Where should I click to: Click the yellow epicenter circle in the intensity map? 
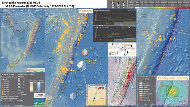pos(172,92)
